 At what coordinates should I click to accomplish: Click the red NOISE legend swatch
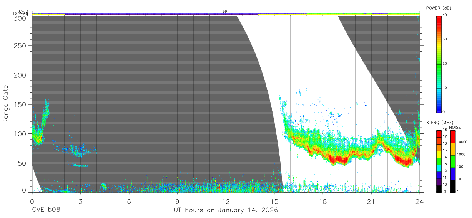pyautogui.click(x=453, y=137)
